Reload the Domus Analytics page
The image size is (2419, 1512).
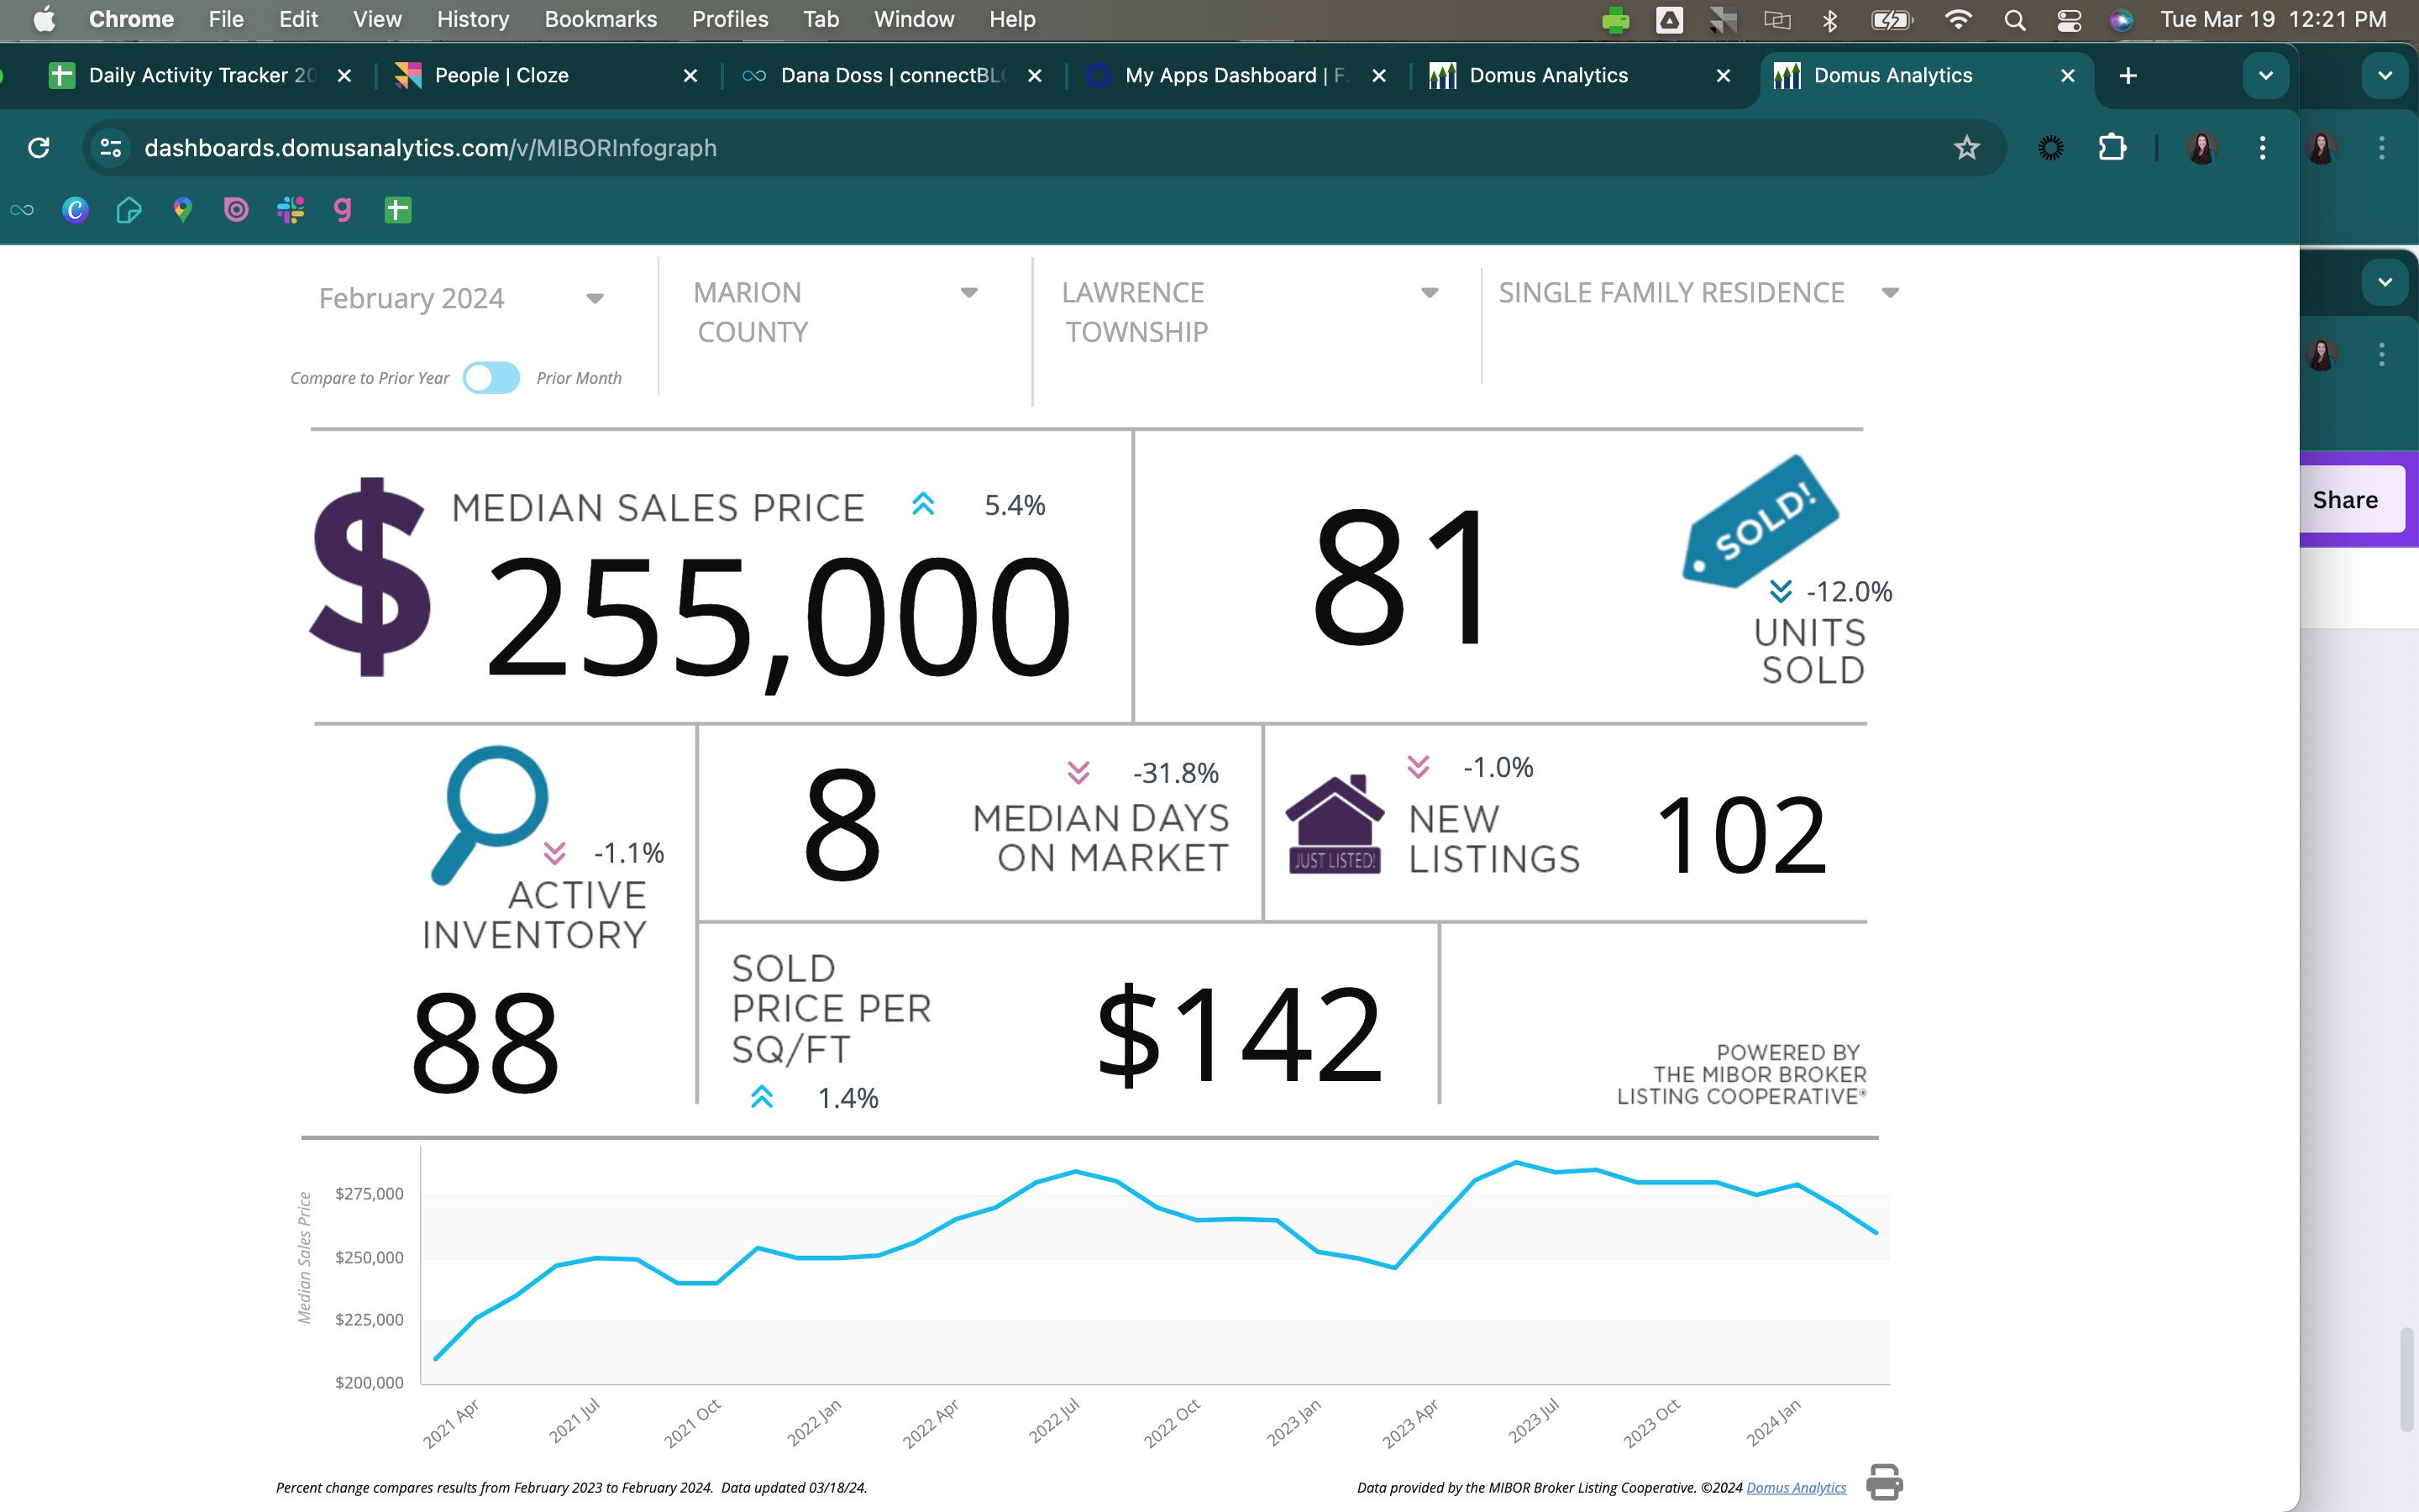[x=39, y=148]
